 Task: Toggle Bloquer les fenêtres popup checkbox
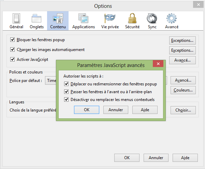click(12, 39)
